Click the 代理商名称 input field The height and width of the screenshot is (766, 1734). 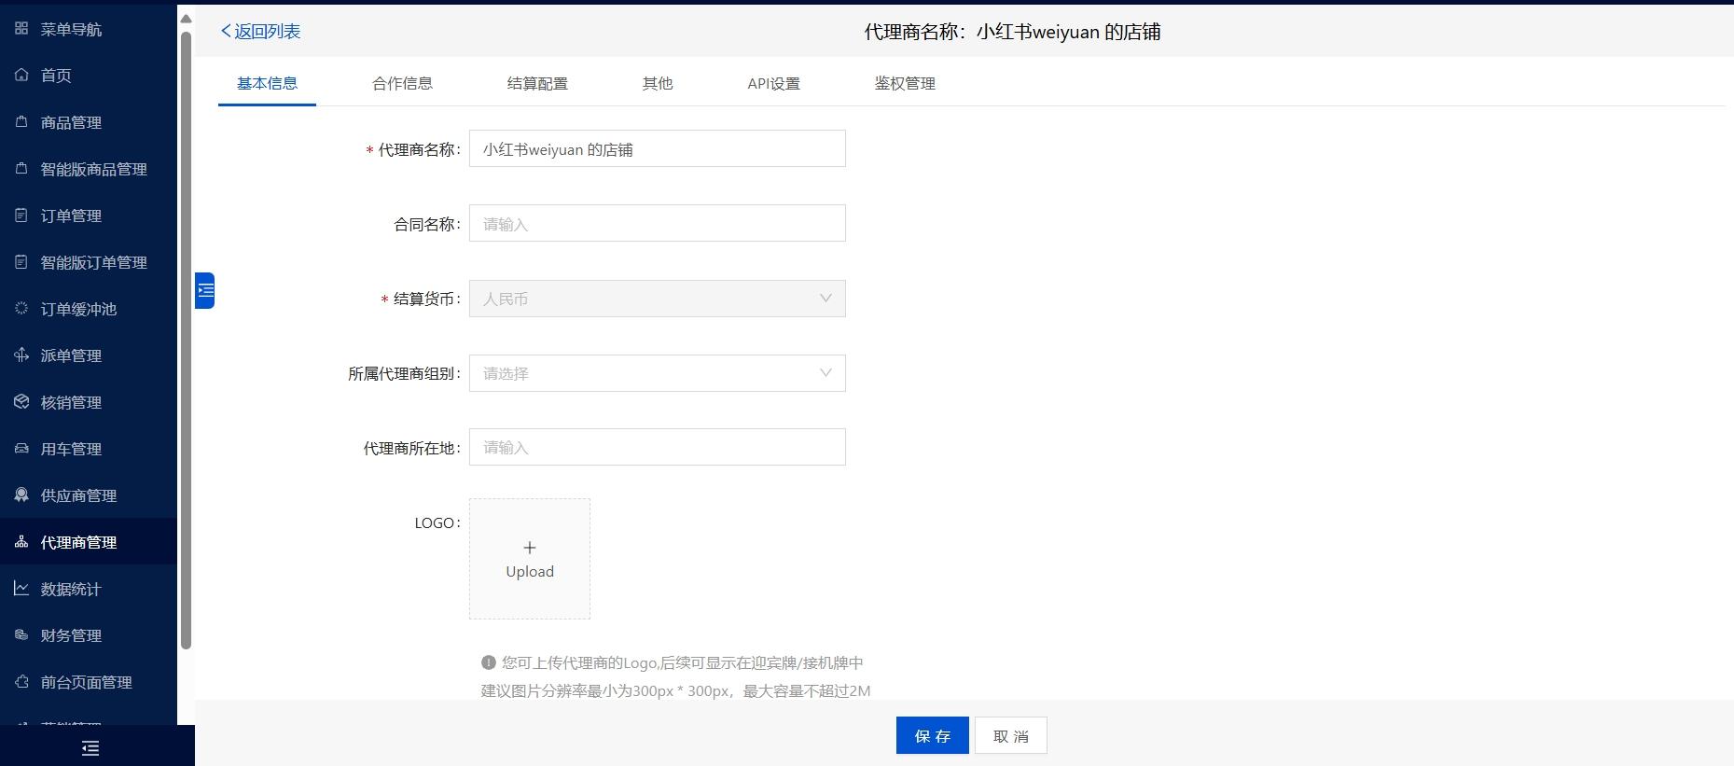click(x=657, y=148)
